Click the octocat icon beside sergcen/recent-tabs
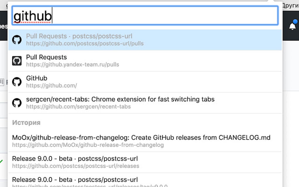299x187 pixels. (17, 103)
